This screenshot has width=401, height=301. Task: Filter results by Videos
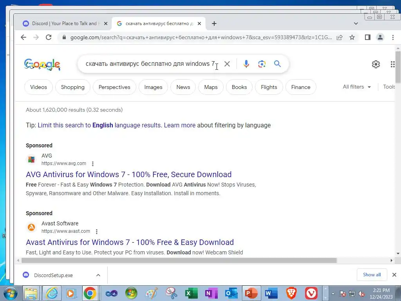(x=39, y=87)
